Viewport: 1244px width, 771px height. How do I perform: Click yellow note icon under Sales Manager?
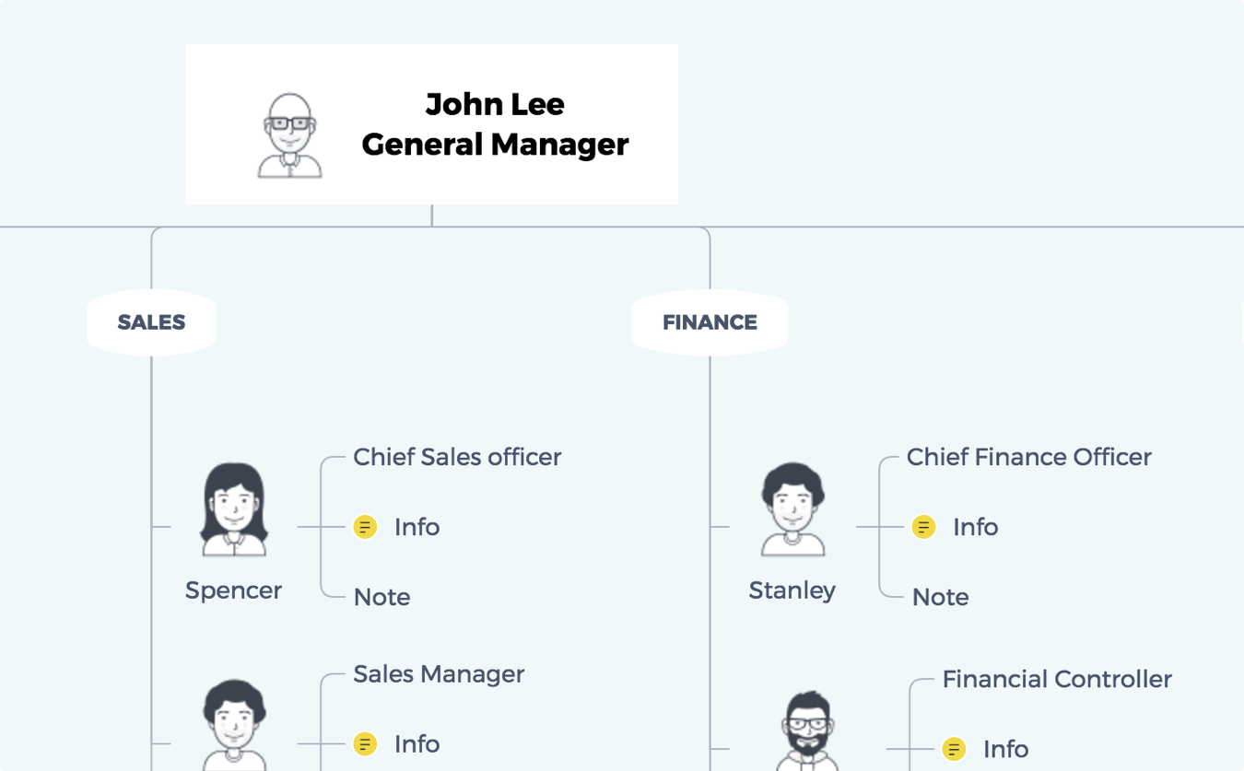tap(366, 743)
